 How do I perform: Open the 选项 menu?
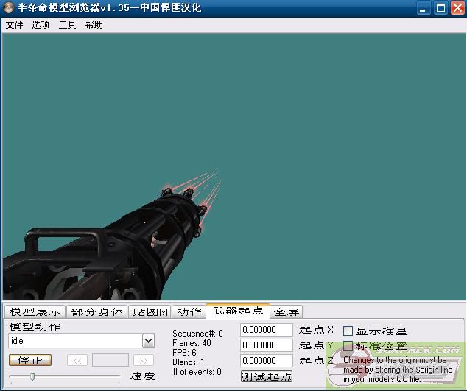pyautogui.click(x=41, y=24)
